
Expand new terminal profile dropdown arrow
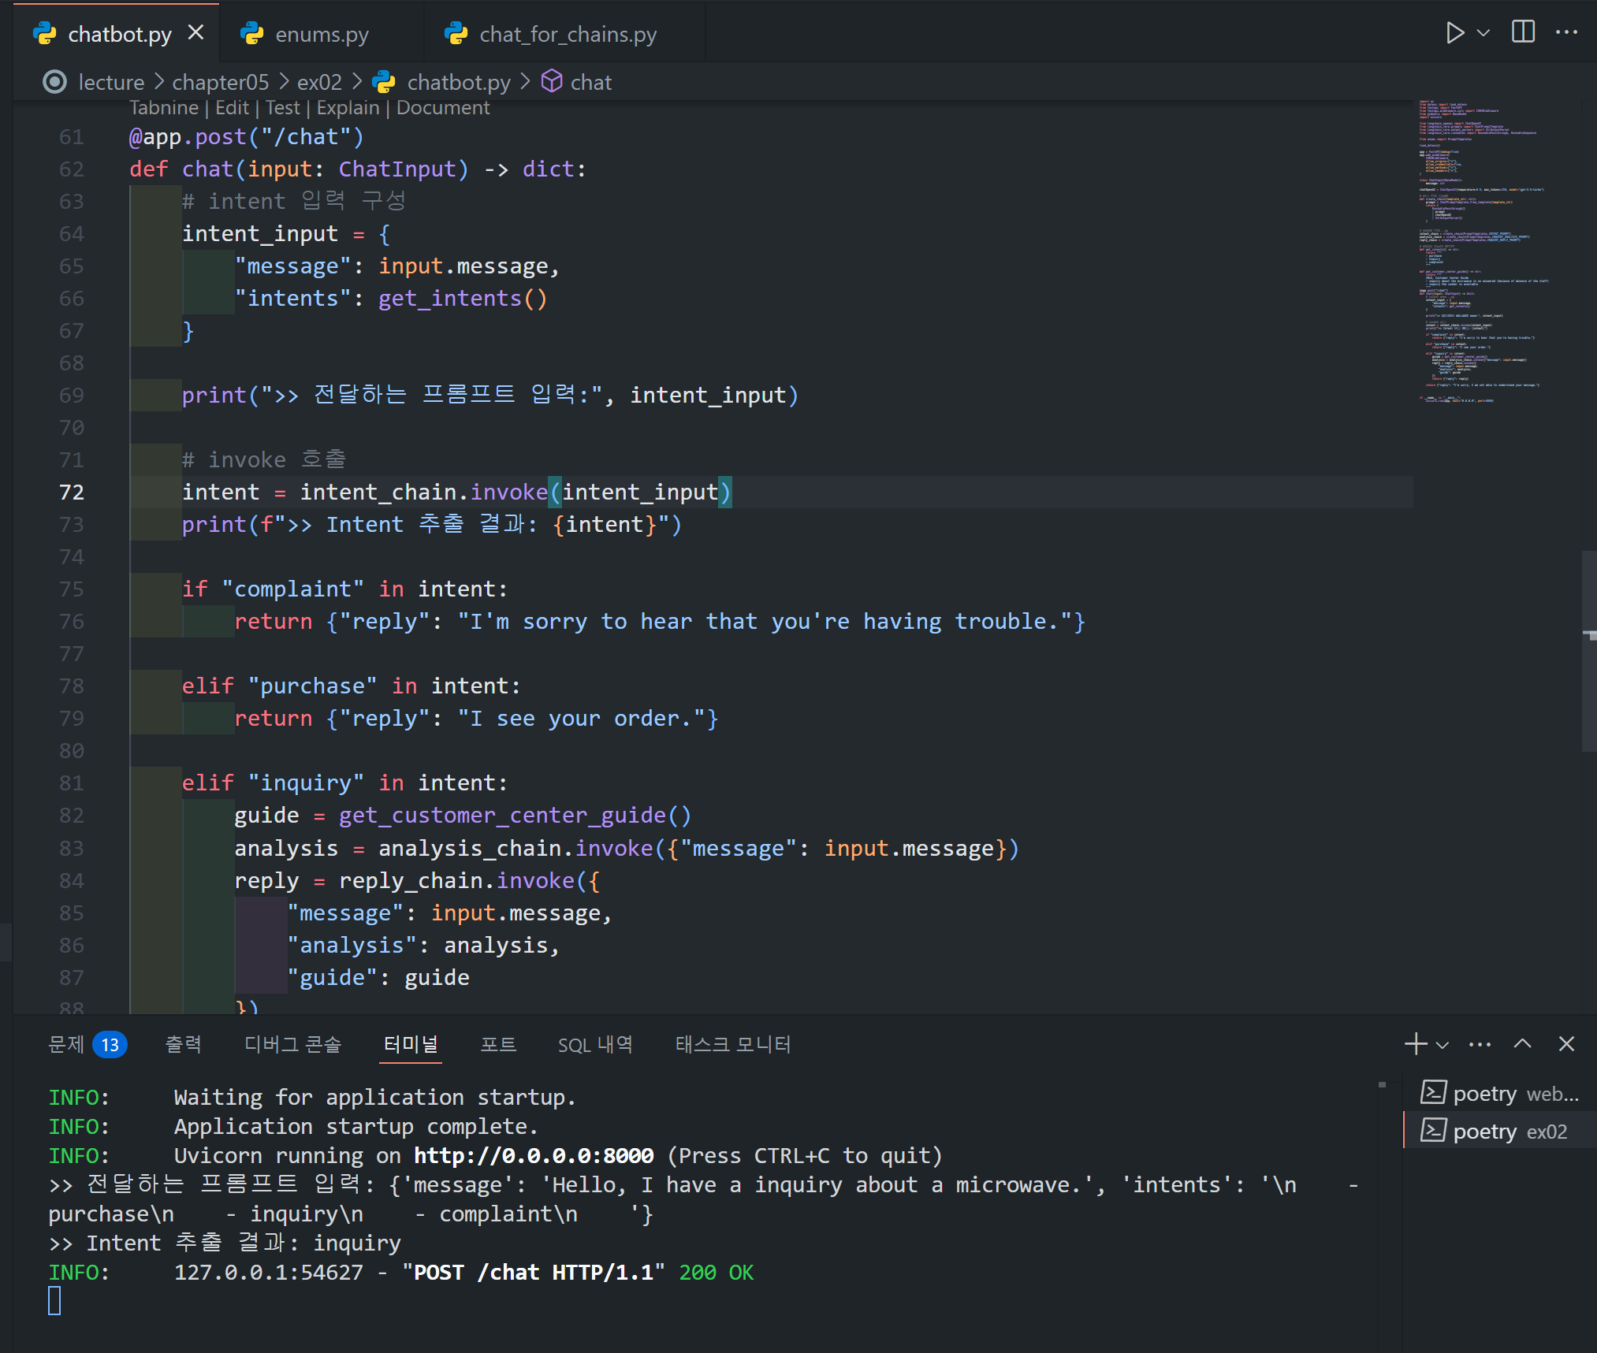click(1443, 1045)
